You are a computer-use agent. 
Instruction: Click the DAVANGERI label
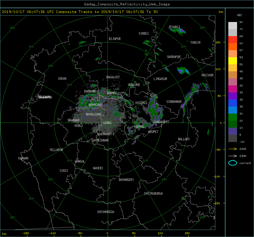[x=126, y=180]
